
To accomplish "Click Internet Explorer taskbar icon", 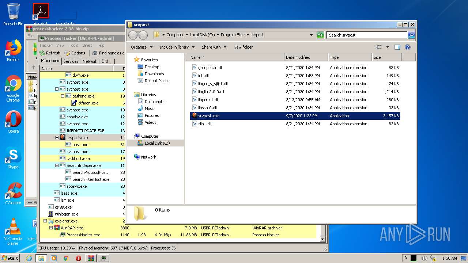I will click(29, 258).
